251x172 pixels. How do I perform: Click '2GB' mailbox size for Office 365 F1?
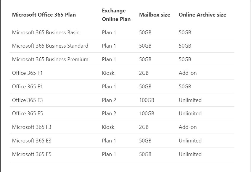click(x=144, y=73)
